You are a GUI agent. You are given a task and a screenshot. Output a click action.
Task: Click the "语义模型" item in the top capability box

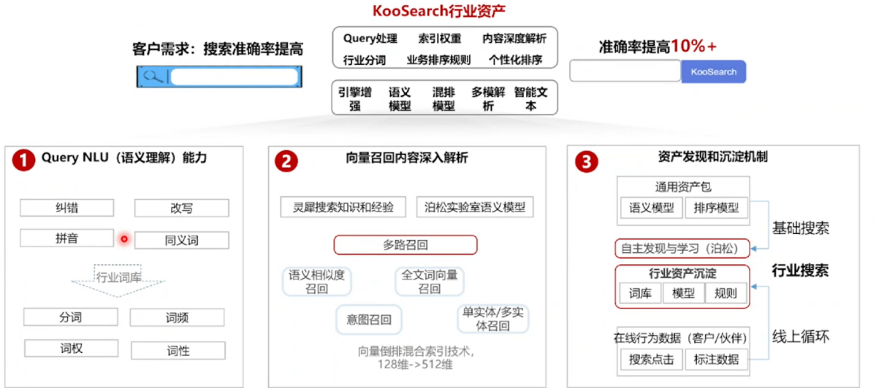click(400, 98)
